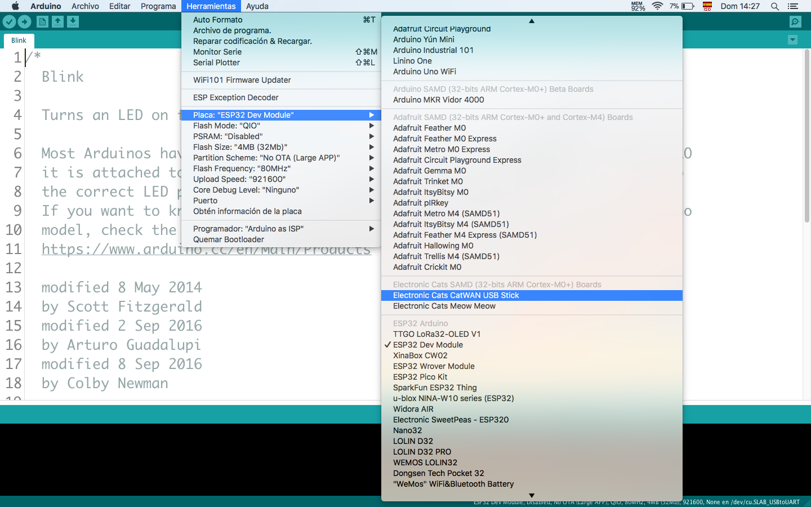The image size is (811, 507).
Task: Expand the Flash Size 4MB submenu
Action: pos(281,147)
